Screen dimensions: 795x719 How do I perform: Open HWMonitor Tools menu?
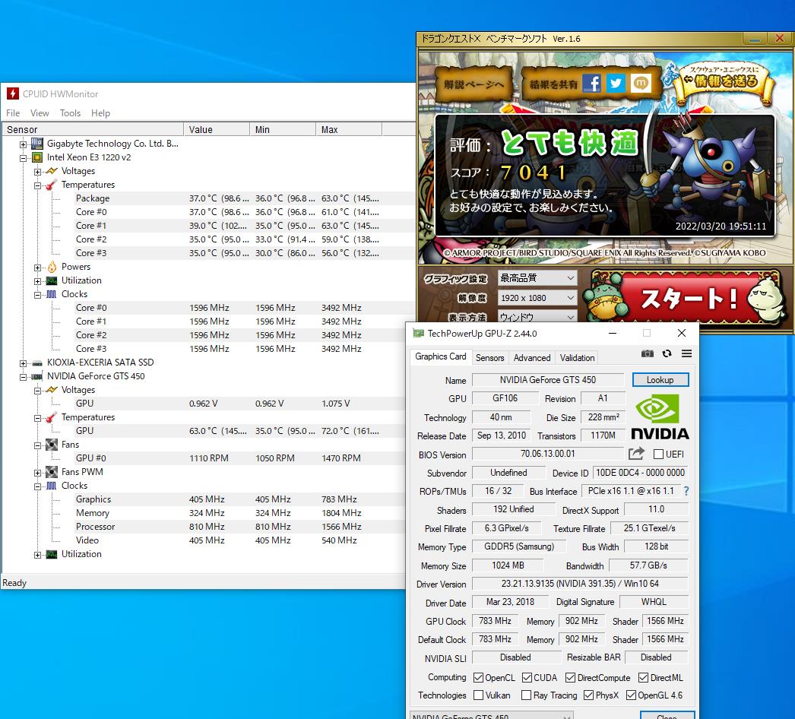(x=70, y=113)
